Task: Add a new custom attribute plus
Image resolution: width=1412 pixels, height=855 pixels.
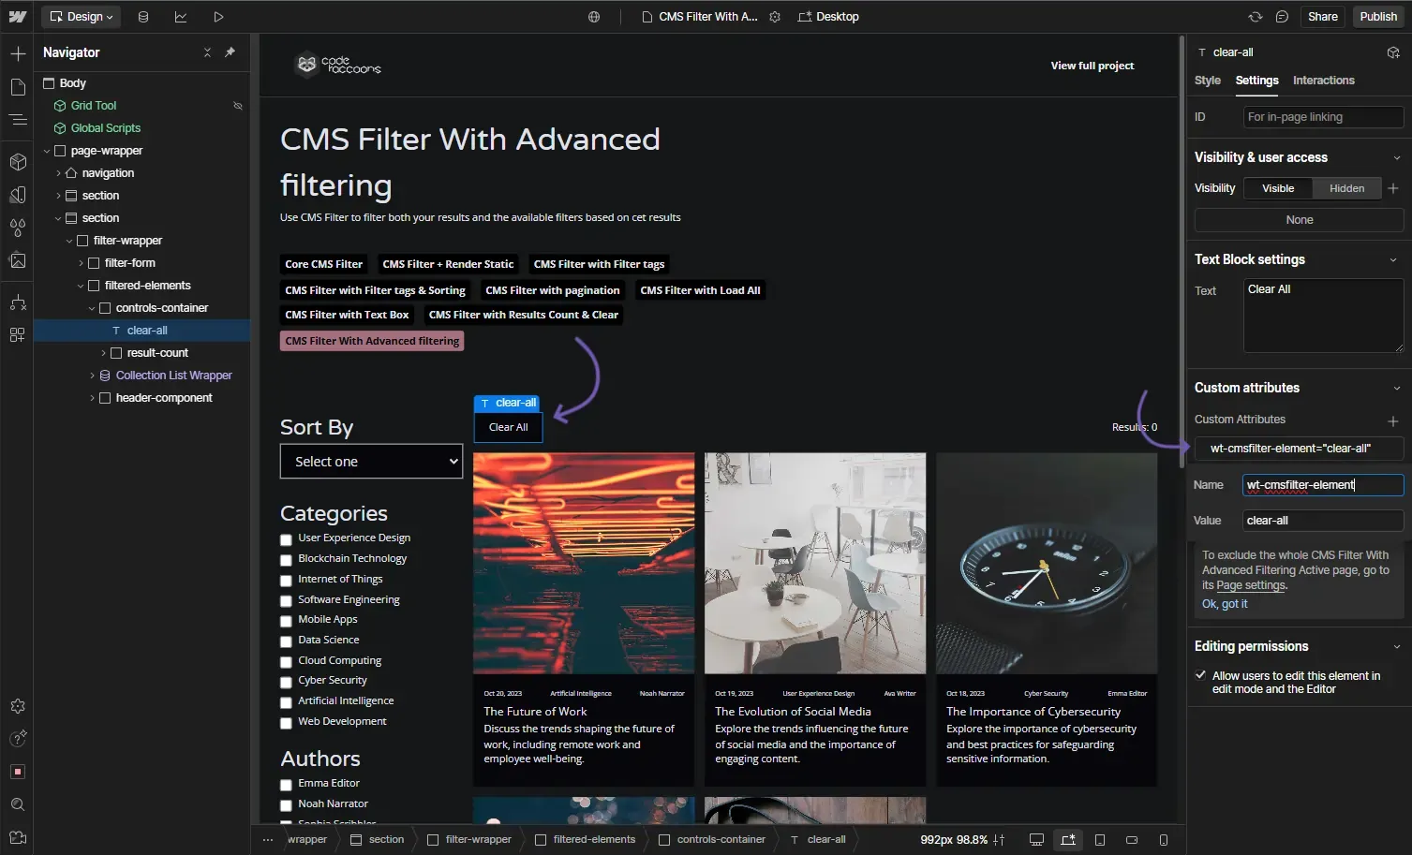Action: coord(1393,420)
